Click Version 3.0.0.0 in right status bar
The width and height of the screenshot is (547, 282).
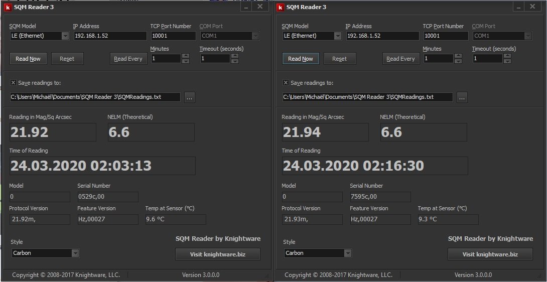pos(473,275)
